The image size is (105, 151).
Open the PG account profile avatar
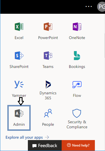(x=101, y=7)
